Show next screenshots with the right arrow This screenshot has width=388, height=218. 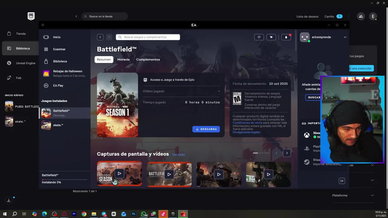tap(287, 153)
